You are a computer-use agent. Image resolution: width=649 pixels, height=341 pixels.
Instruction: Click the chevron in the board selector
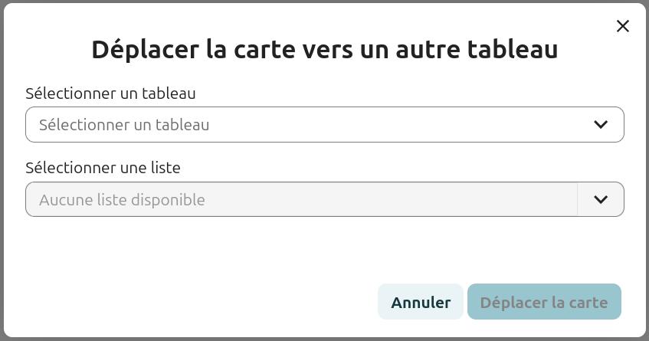601,124
